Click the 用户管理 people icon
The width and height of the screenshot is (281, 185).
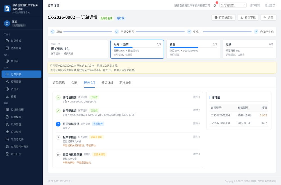[7, 124]
